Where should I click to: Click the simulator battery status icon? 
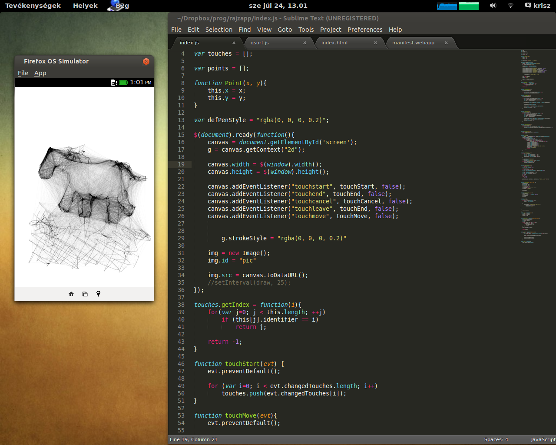coord(123,83)
